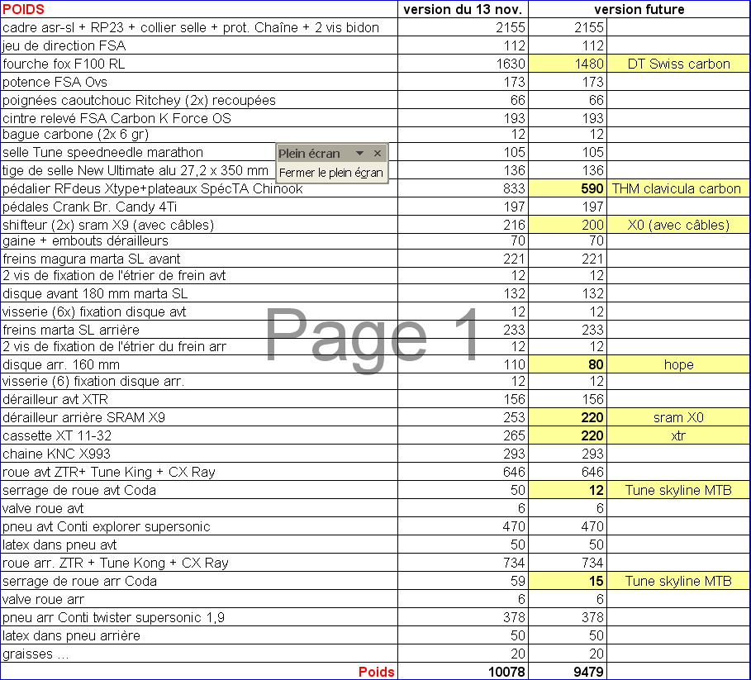Select the 'sram X0' note cell
751x680 pixels.
coord(678,417)
